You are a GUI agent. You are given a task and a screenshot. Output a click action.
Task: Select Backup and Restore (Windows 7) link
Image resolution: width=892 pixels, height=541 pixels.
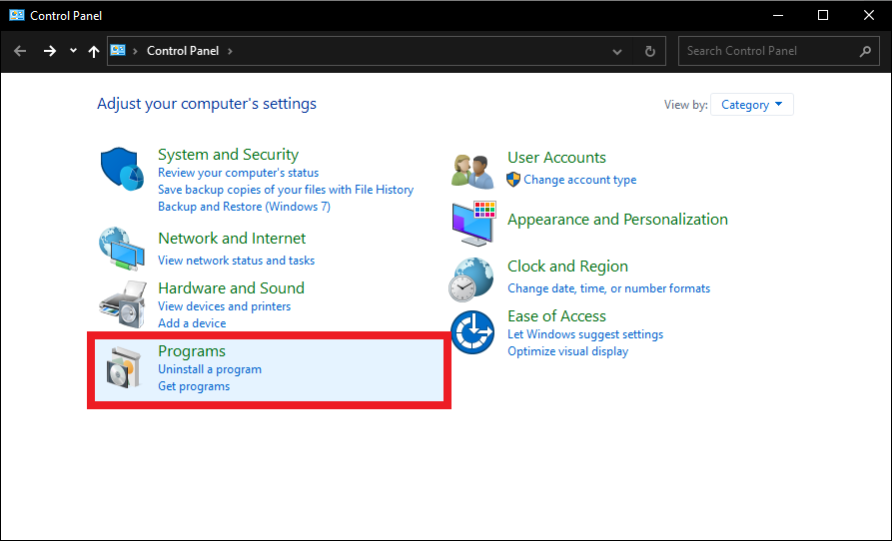point(244,207)
